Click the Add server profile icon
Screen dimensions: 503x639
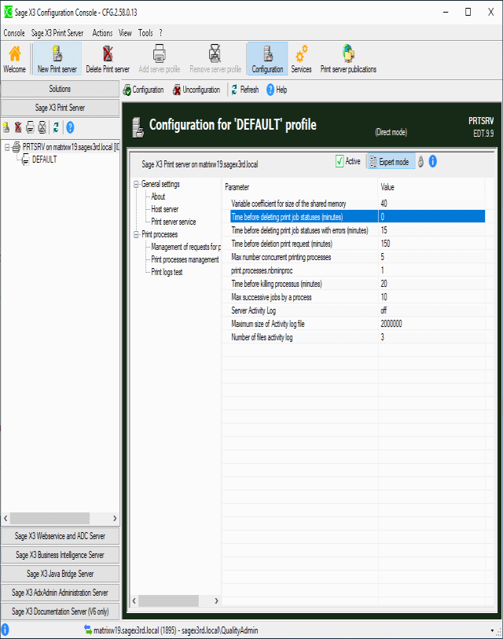(x=159, y=60)
